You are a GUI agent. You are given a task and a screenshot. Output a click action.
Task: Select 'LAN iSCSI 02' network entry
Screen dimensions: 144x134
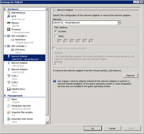18,72
